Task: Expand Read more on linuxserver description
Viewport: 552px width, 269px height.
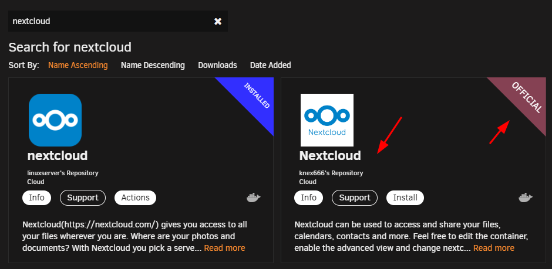Action: point(224,248)
